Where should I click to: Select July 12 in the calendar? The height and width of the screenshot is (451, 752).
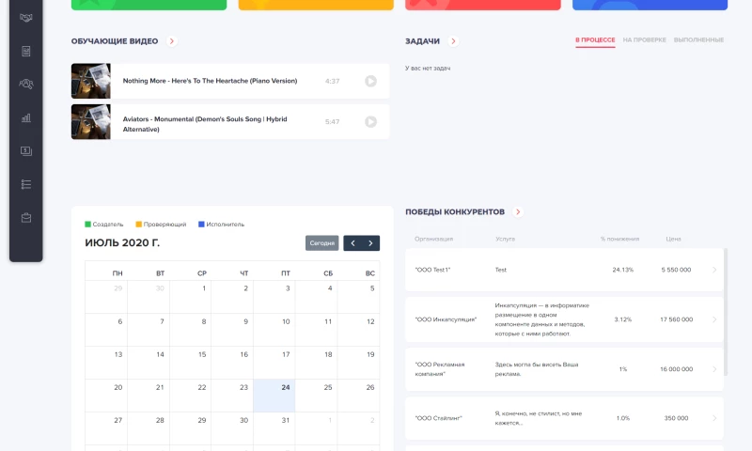point(359,330)
